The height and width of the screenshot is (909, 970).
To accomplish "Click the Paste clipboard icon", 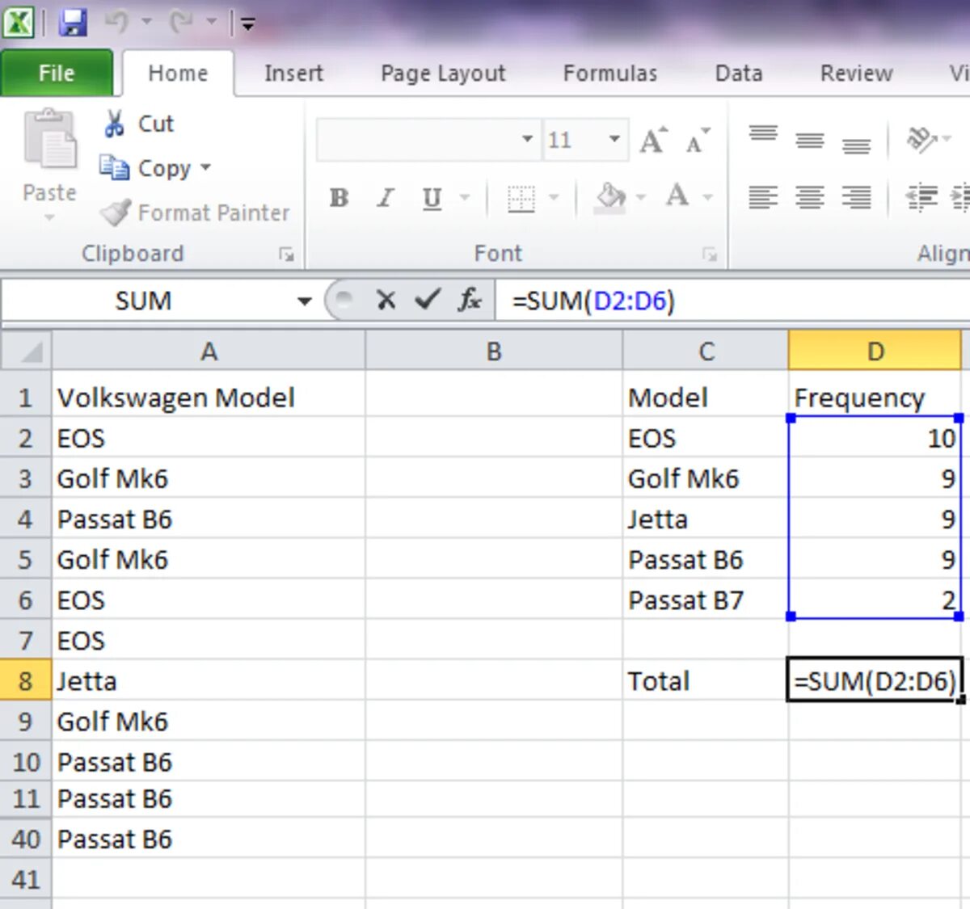I will coord(50,139).
